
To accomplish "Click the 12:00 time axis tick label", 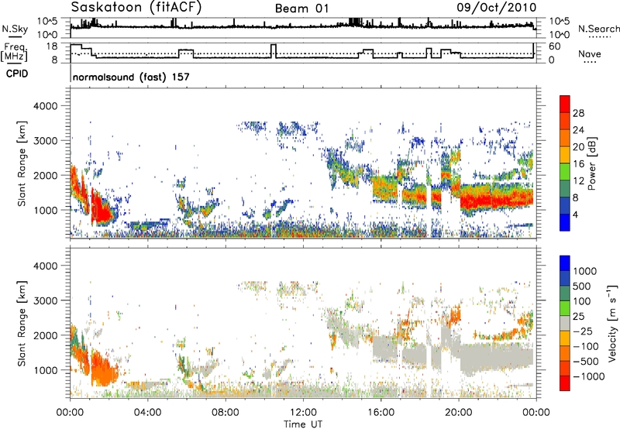I will (303, 413).
